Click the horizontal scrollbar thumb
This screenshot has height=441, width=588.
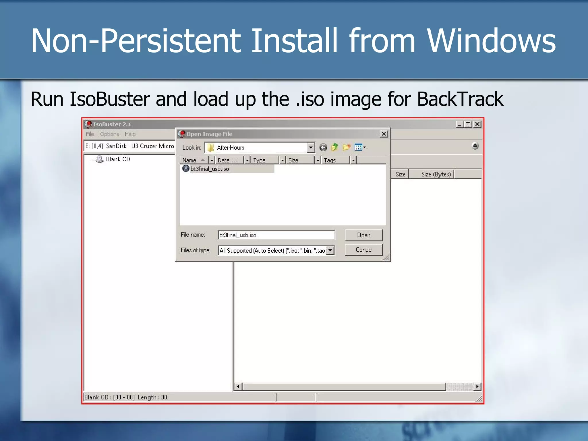click(x=344, y=387)
